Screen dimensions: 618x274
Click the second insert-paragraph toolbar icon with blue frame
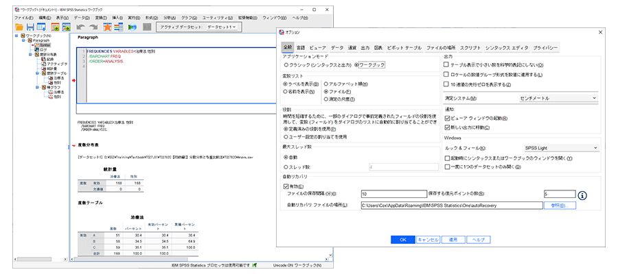[66, 27]
